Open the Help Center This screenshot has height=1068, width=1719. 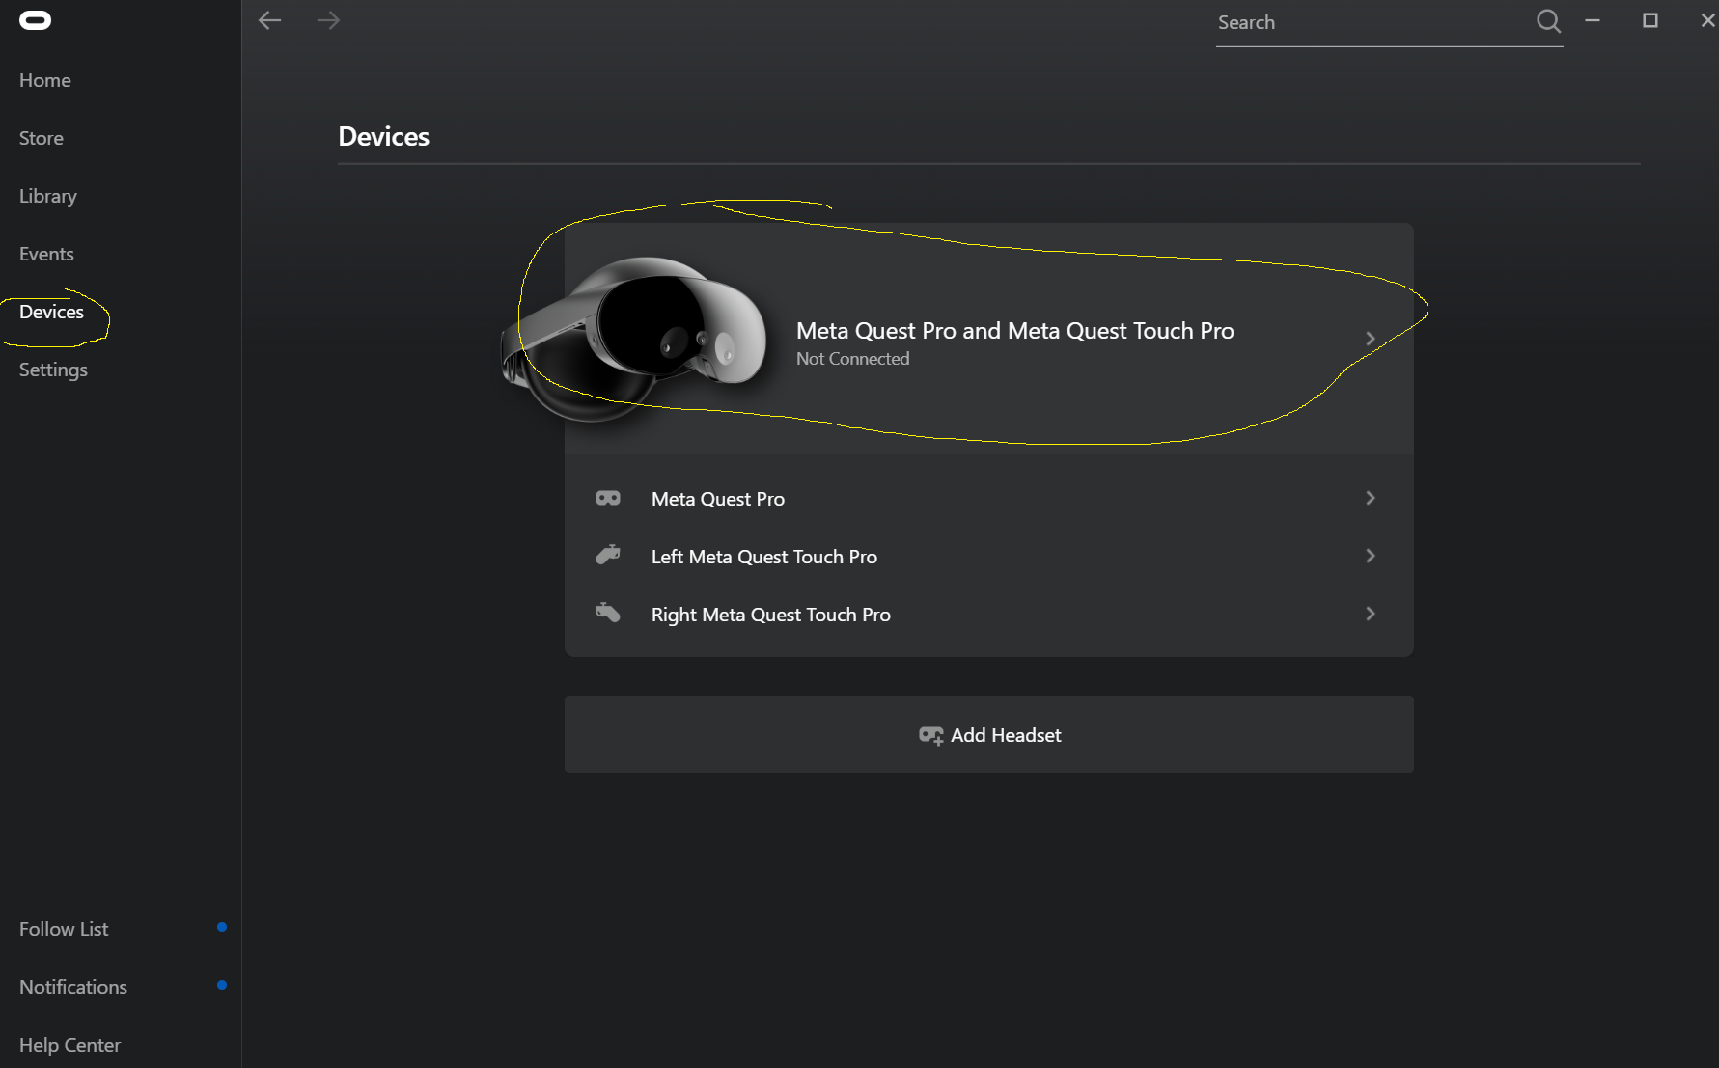tap(69, 1045)
